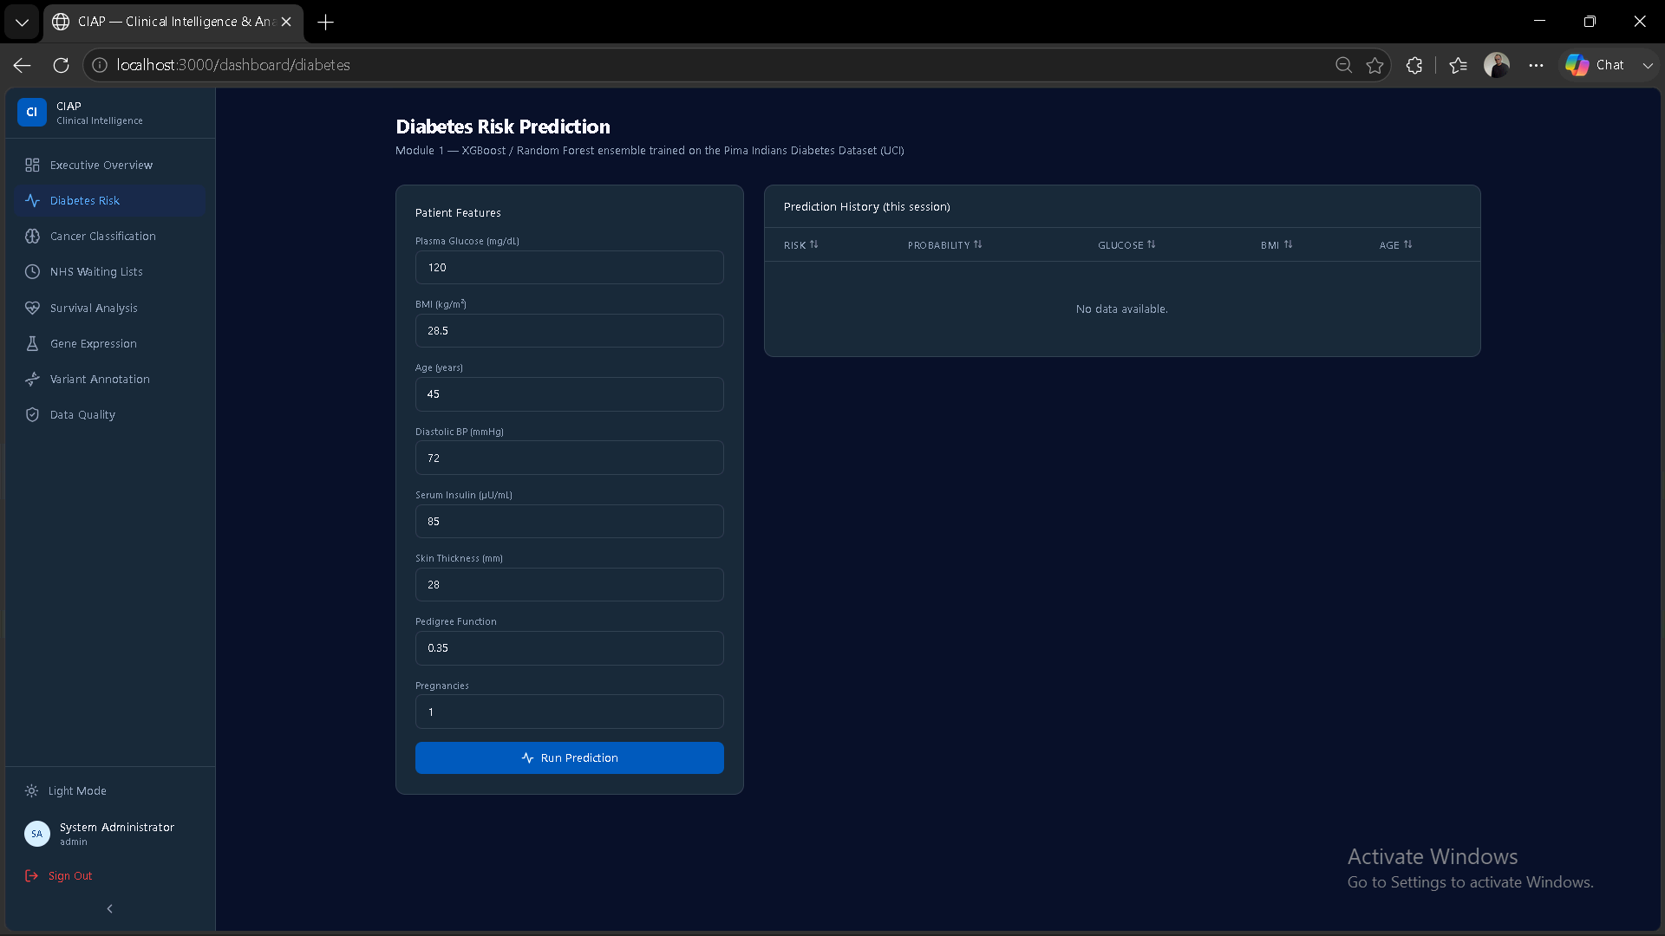
Task: Open the Survival Analysis heart icon
Action: click(x=32, y=308)
